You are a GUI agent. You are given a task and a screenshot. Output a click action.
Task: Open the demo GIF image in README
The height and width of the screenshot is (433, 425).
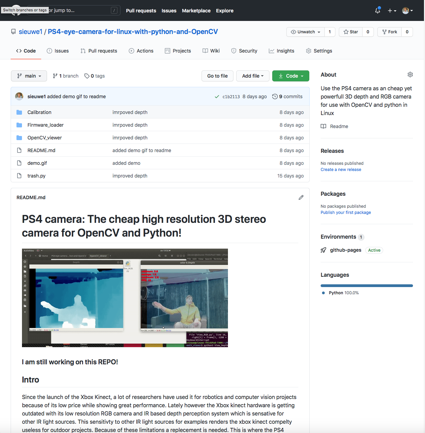(x=125, y=298)
